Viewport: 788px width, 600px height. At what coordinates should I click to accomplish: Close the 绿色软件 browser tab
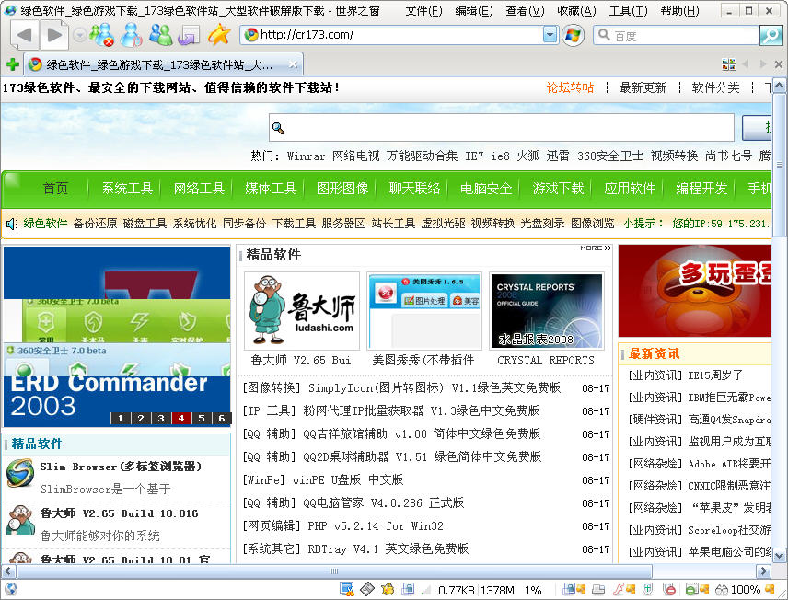tap(293, 64)
